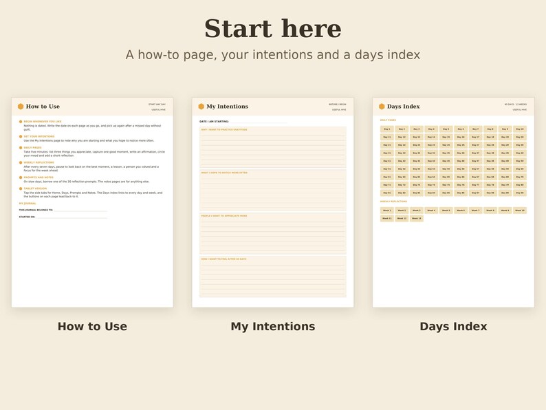Viewport: 546px width, 410px height.
Task: Go to Day 81
Action: pyautogui.click(x=387, y=193)
